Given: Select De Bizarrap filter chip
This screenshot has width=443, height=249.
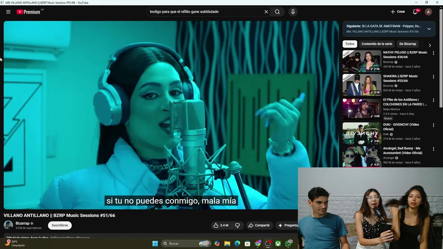Looking at the screenshot, I should tap(408, 44).
